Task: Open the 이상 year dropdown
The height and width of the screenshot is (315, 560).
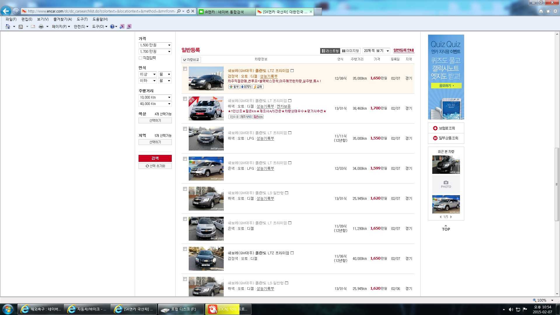Action: 148,74
